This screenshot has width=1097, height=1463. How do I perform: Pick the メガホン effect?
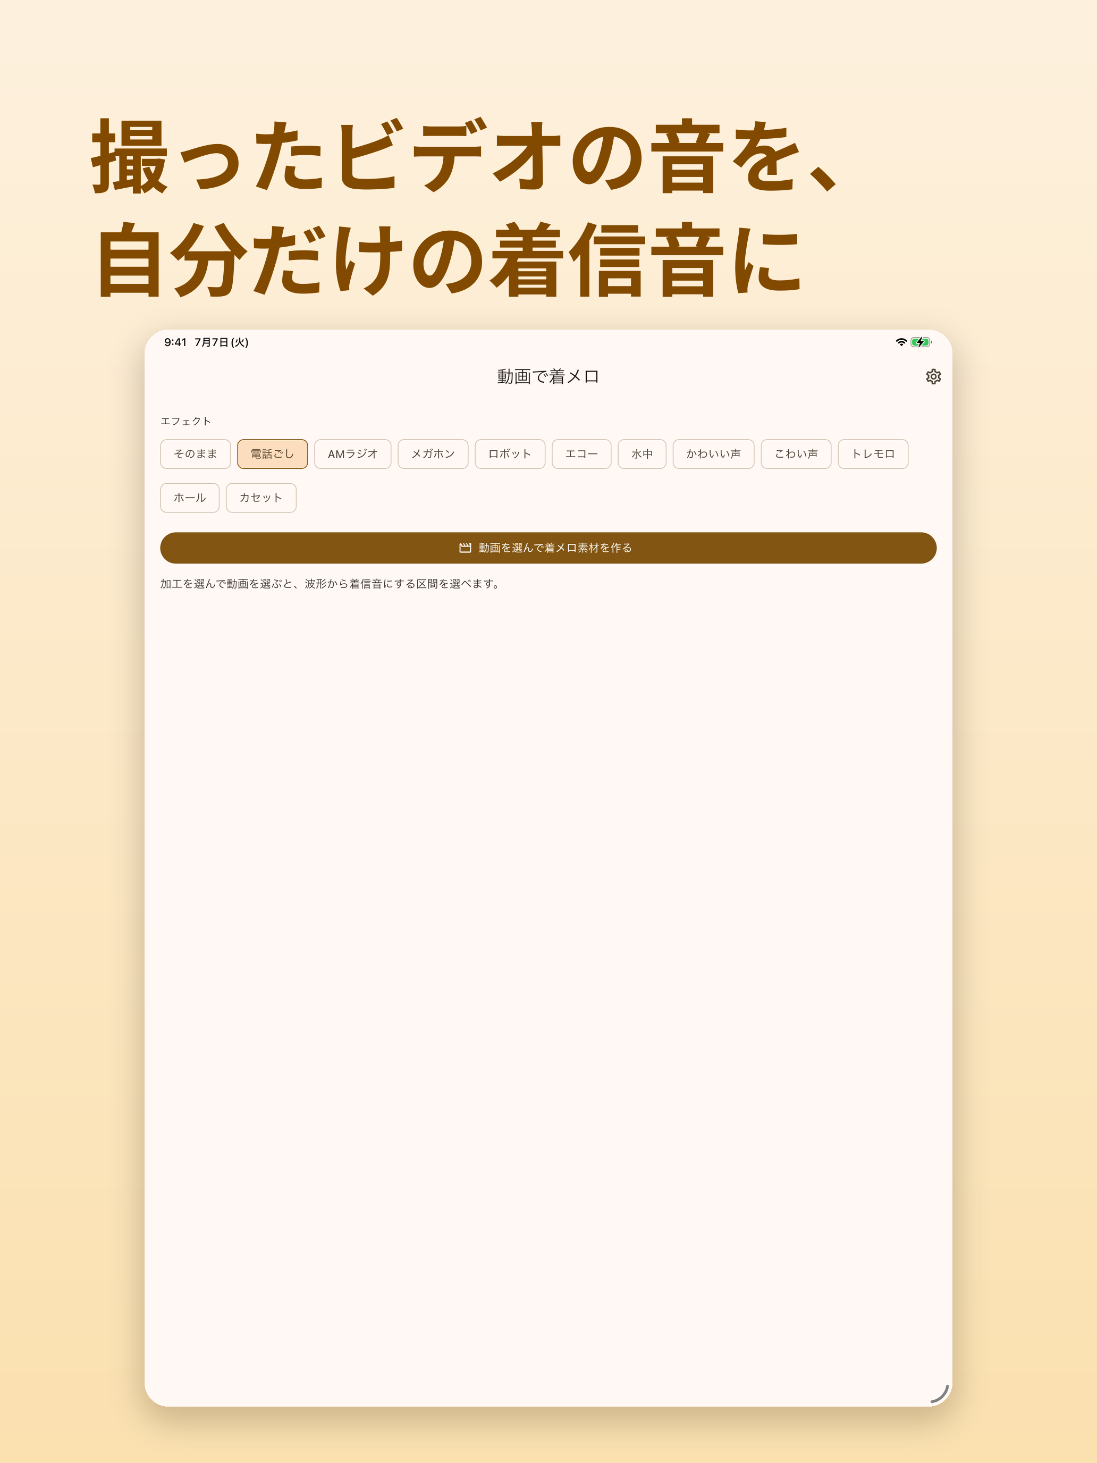point(433,453)
